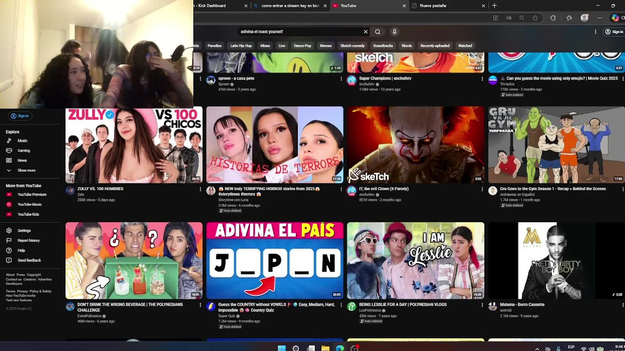This screenshot has width=625, height=351.
Task: Click the magnifier search button
Action: click(377, 32)
